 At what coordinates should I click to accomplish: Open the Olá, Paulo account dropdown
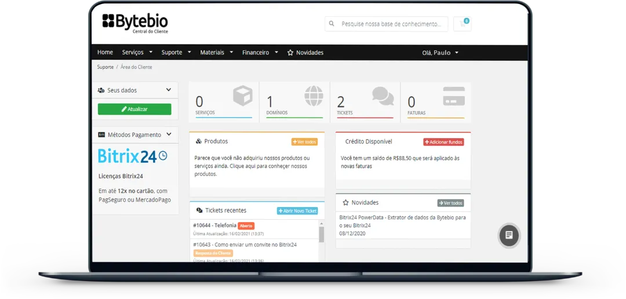[441, 53]
